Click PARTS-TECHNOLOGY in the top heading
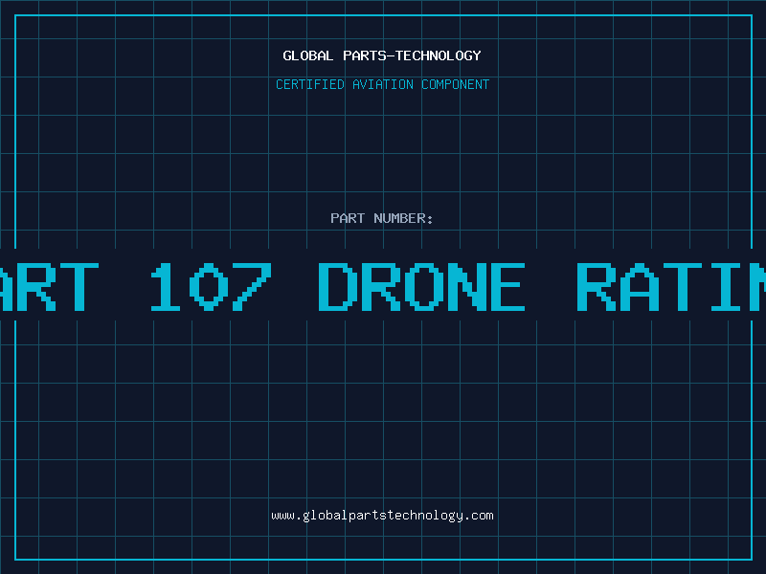The height and width of the screenshot is (574, 766). pyautogui.click(x=412, y=55)
